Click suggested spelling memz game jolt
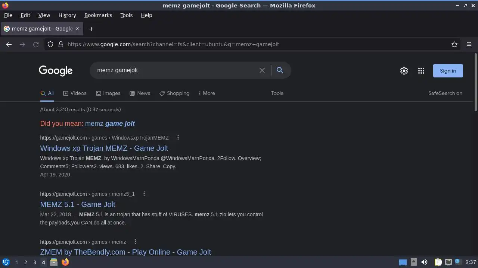Screen dimensions: 478x268 pyautogui.click(x=110, y=124)
